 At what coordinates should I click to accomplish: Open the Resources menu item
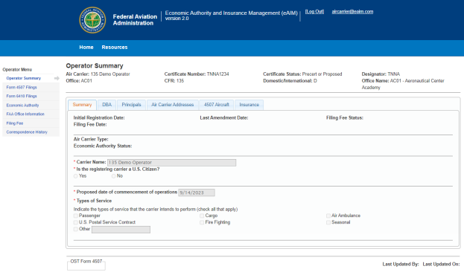tap(115, 48)
